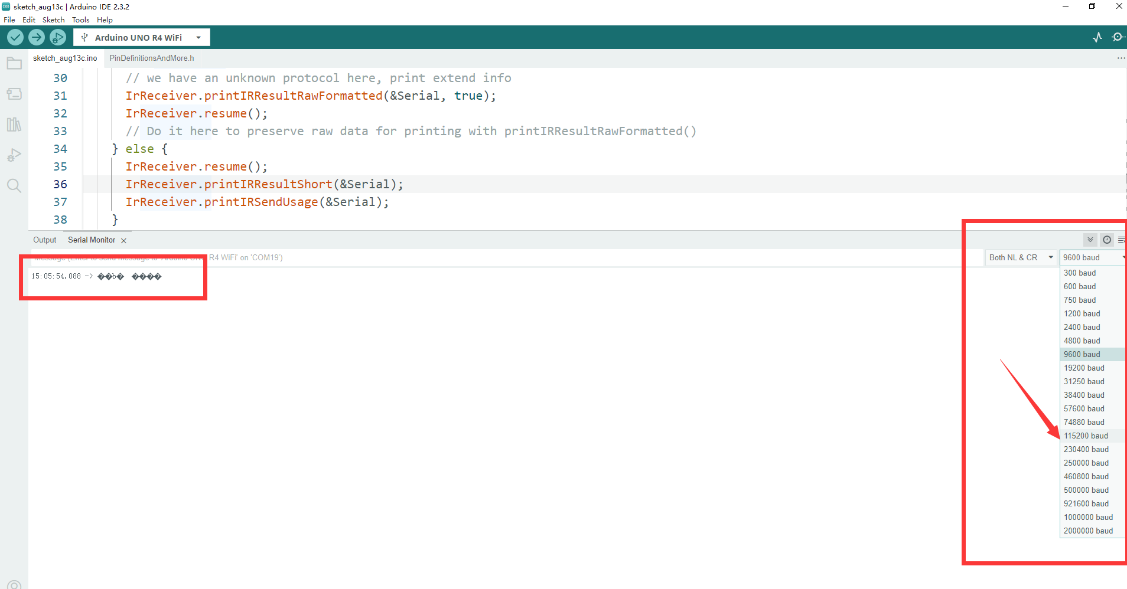Open the Both NL & CR line ending dropdown
Viewport: 1127px width, 589px height.
pos(1021,257)
